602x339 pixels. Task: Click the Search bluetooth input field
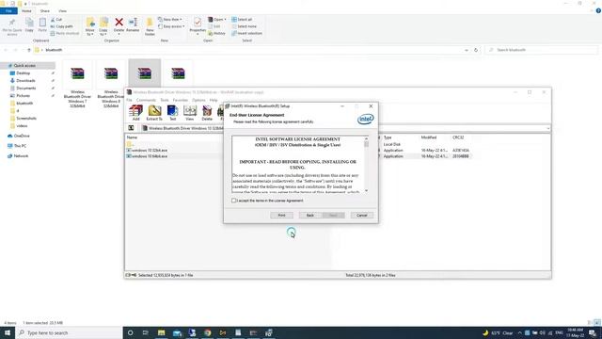[542, 50]
